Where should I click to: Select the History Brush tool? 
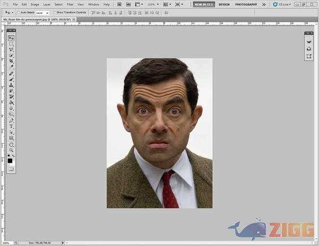pyautogui.click(x=11, y=91)
